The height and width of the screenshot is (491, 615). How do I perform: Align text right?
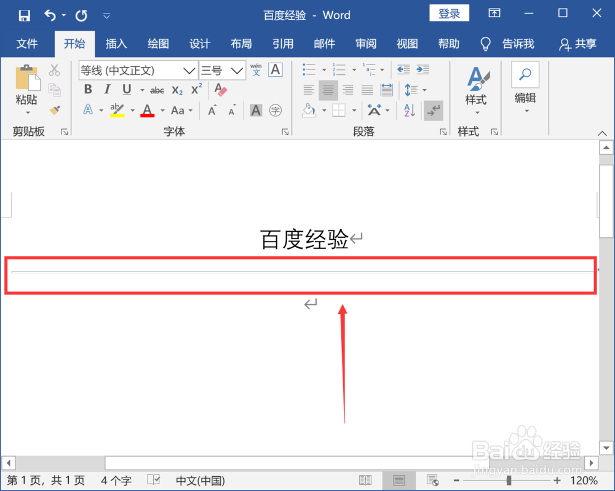point(348,90)
